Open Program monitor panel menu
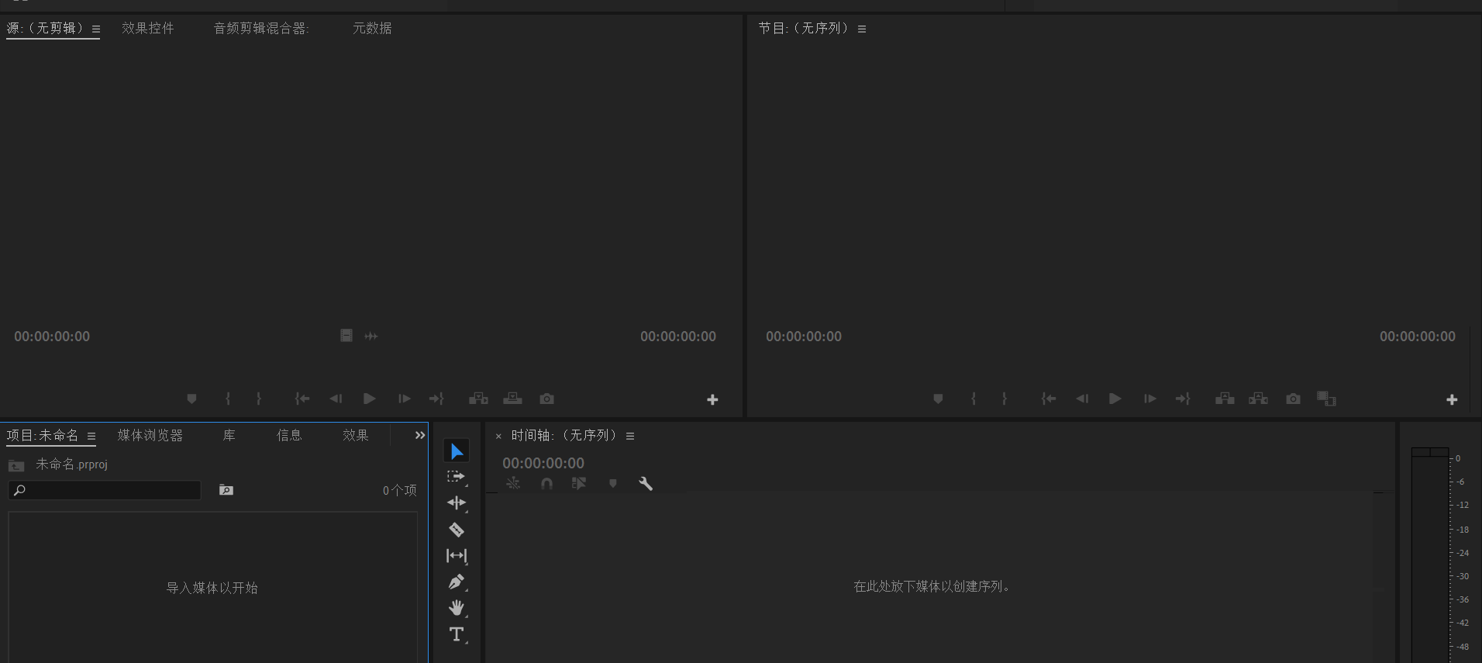 click(x=862, y=29)
